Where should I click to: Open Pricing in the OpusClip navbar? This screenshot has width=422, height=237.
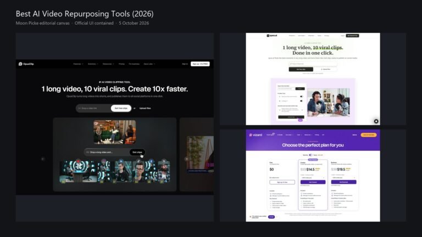tap(121, 64)
